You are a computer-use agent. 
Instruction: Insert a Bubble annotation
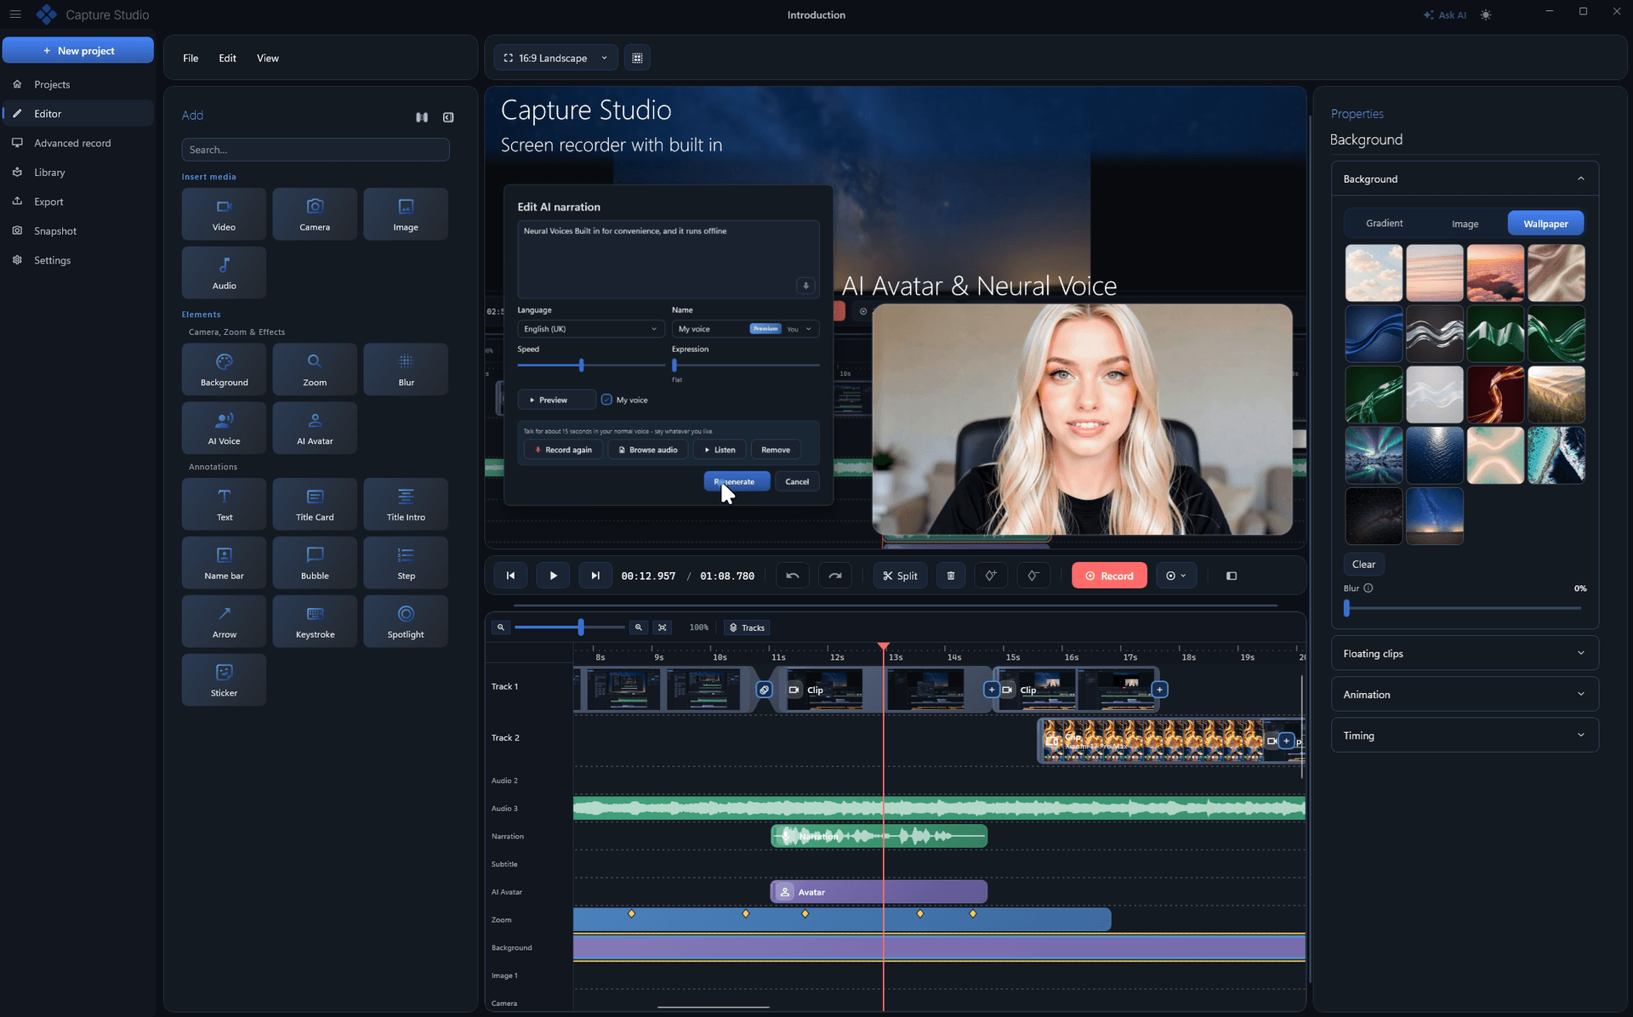point(315,562)
